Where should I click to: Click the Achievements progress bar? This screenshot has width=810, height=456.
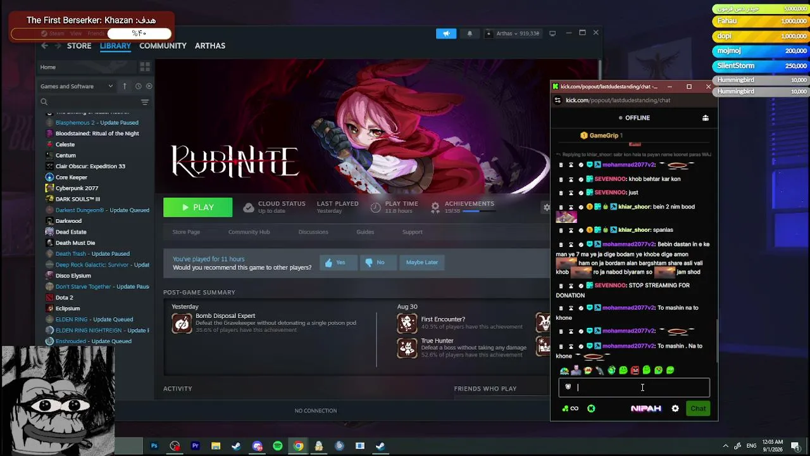(x=479, y=212)
